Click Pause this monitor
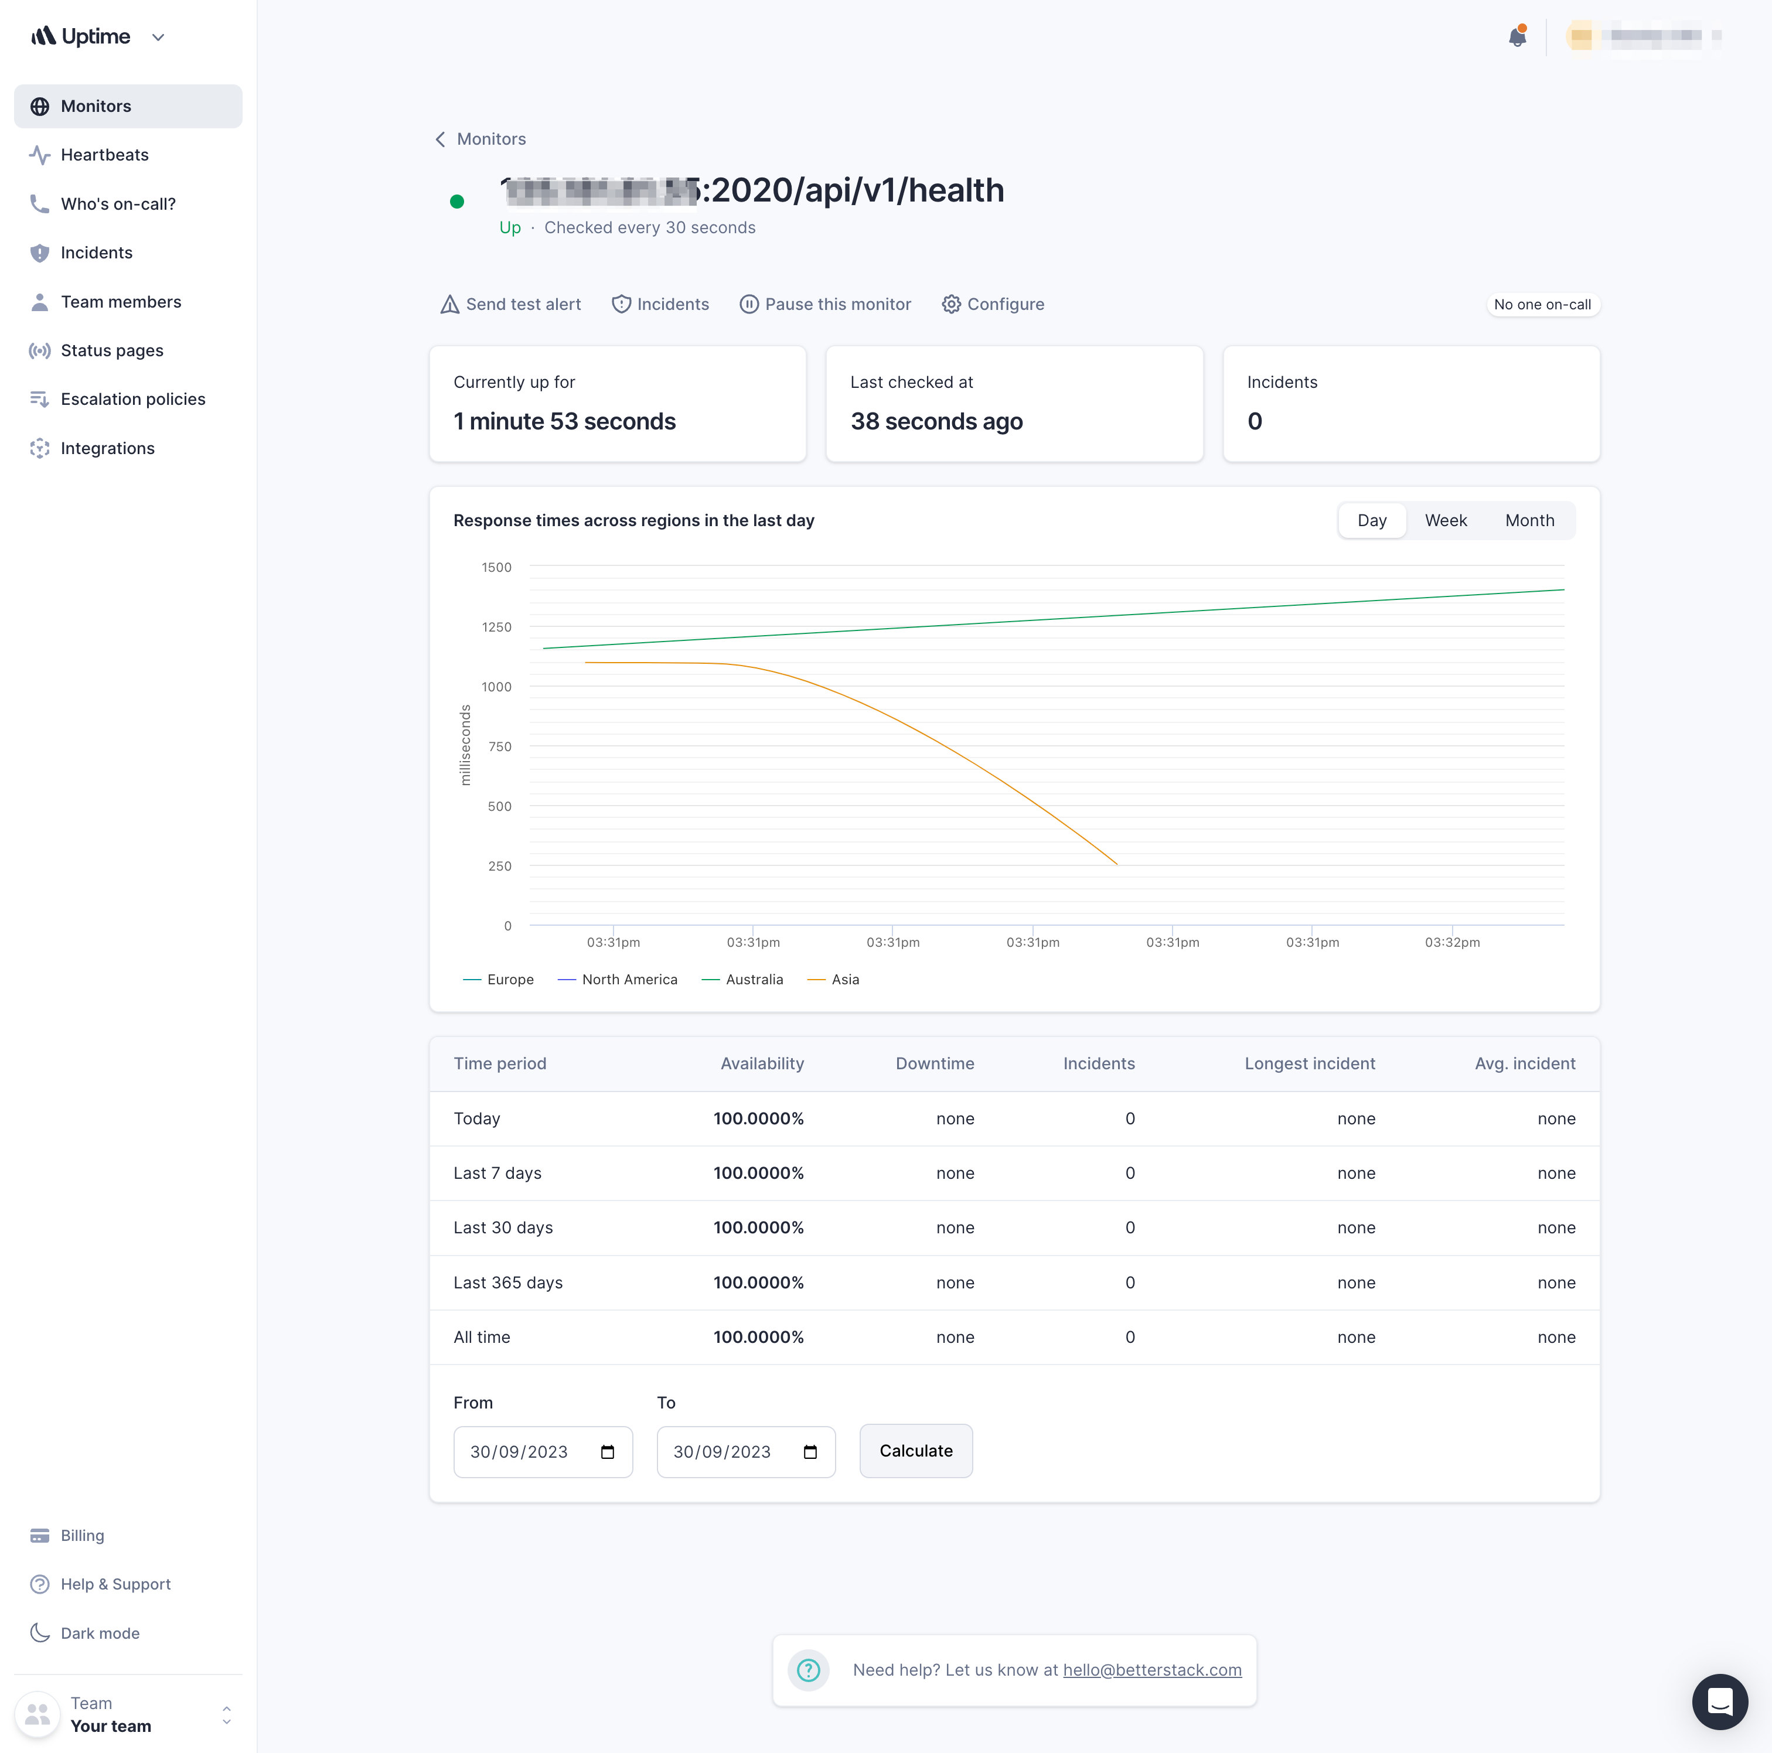Image resolution: width=1772 pixels, height=1753 pixels. point(826,305)
